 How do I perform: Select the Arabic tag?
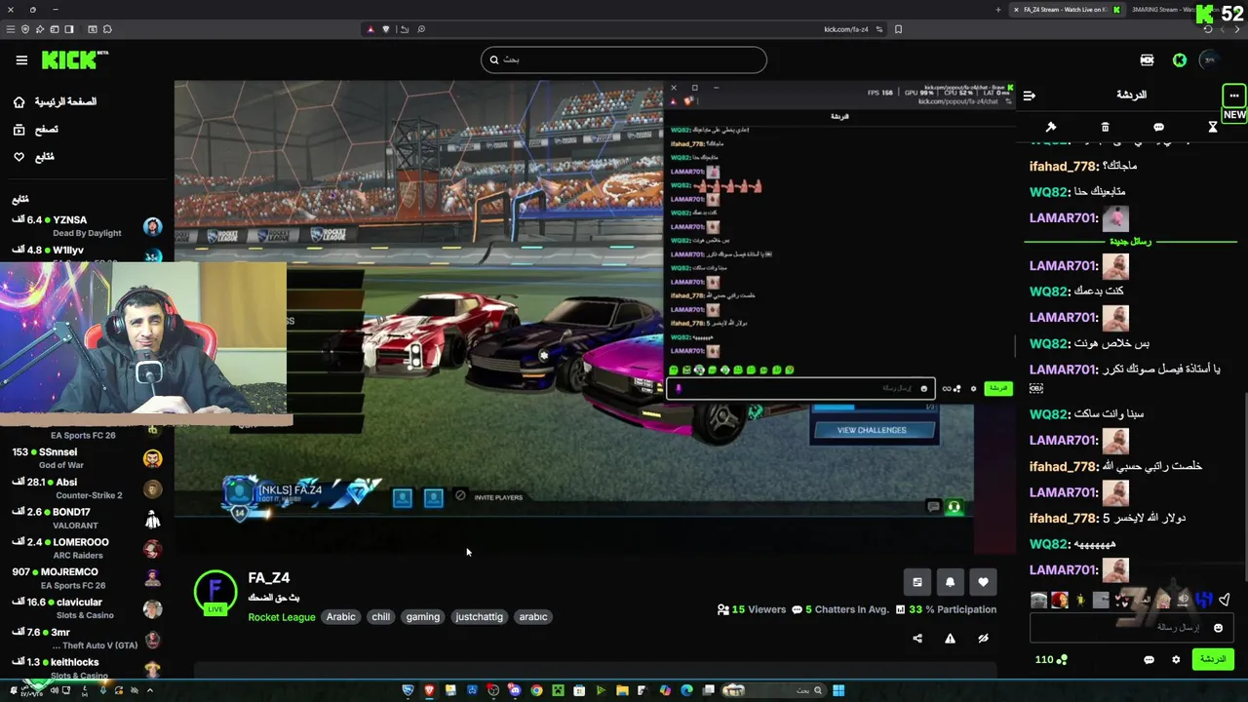click(340, 616)
